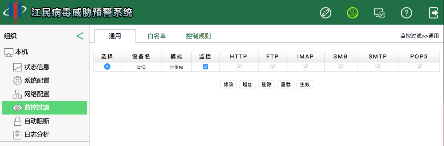444x146 pixels.
Task: Click the logout exit icon
Action: click(433, 13)
